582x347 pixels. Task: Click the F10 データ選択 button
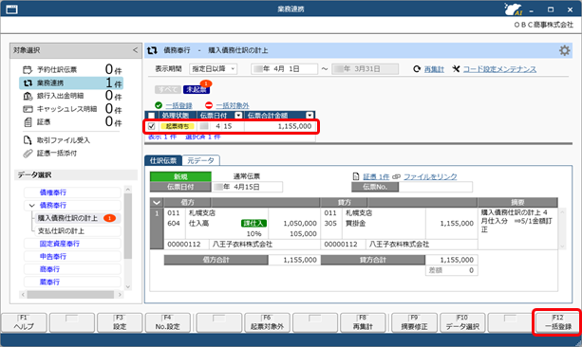pyautogui.click(x=462, y=322)
